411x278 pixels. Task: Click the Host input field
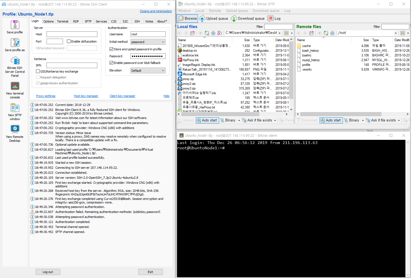tap(72, 34)
